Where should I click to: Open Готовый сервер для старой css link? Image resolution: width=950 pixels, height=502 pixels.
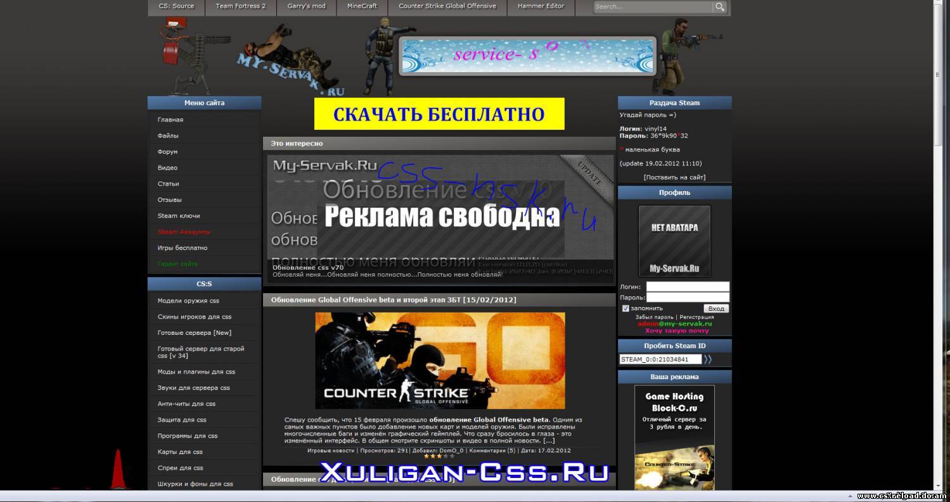201,352
